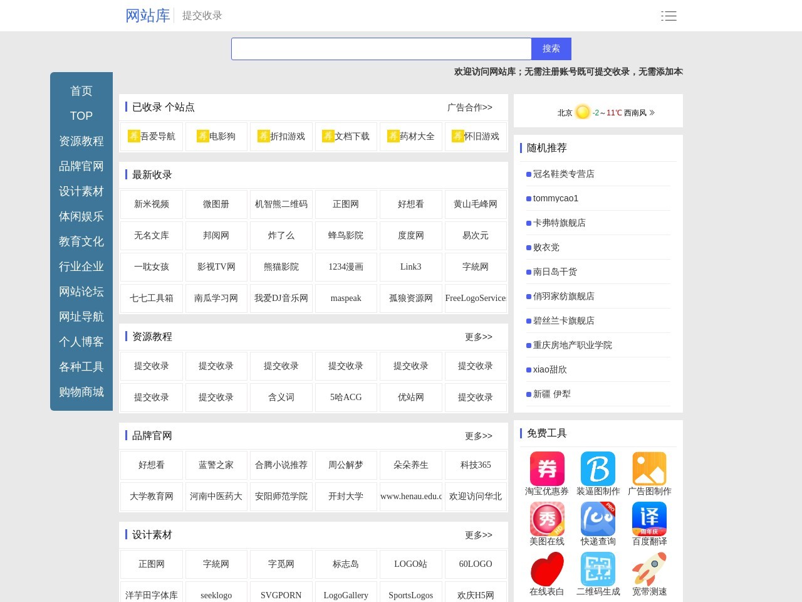
Task: Open the 广告合作>> link
Action: 469,107
